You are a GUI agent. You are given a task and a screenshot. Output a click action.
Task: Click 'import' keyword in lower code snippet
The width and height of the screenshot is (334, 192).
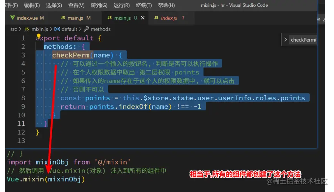(x=19, y=162)
